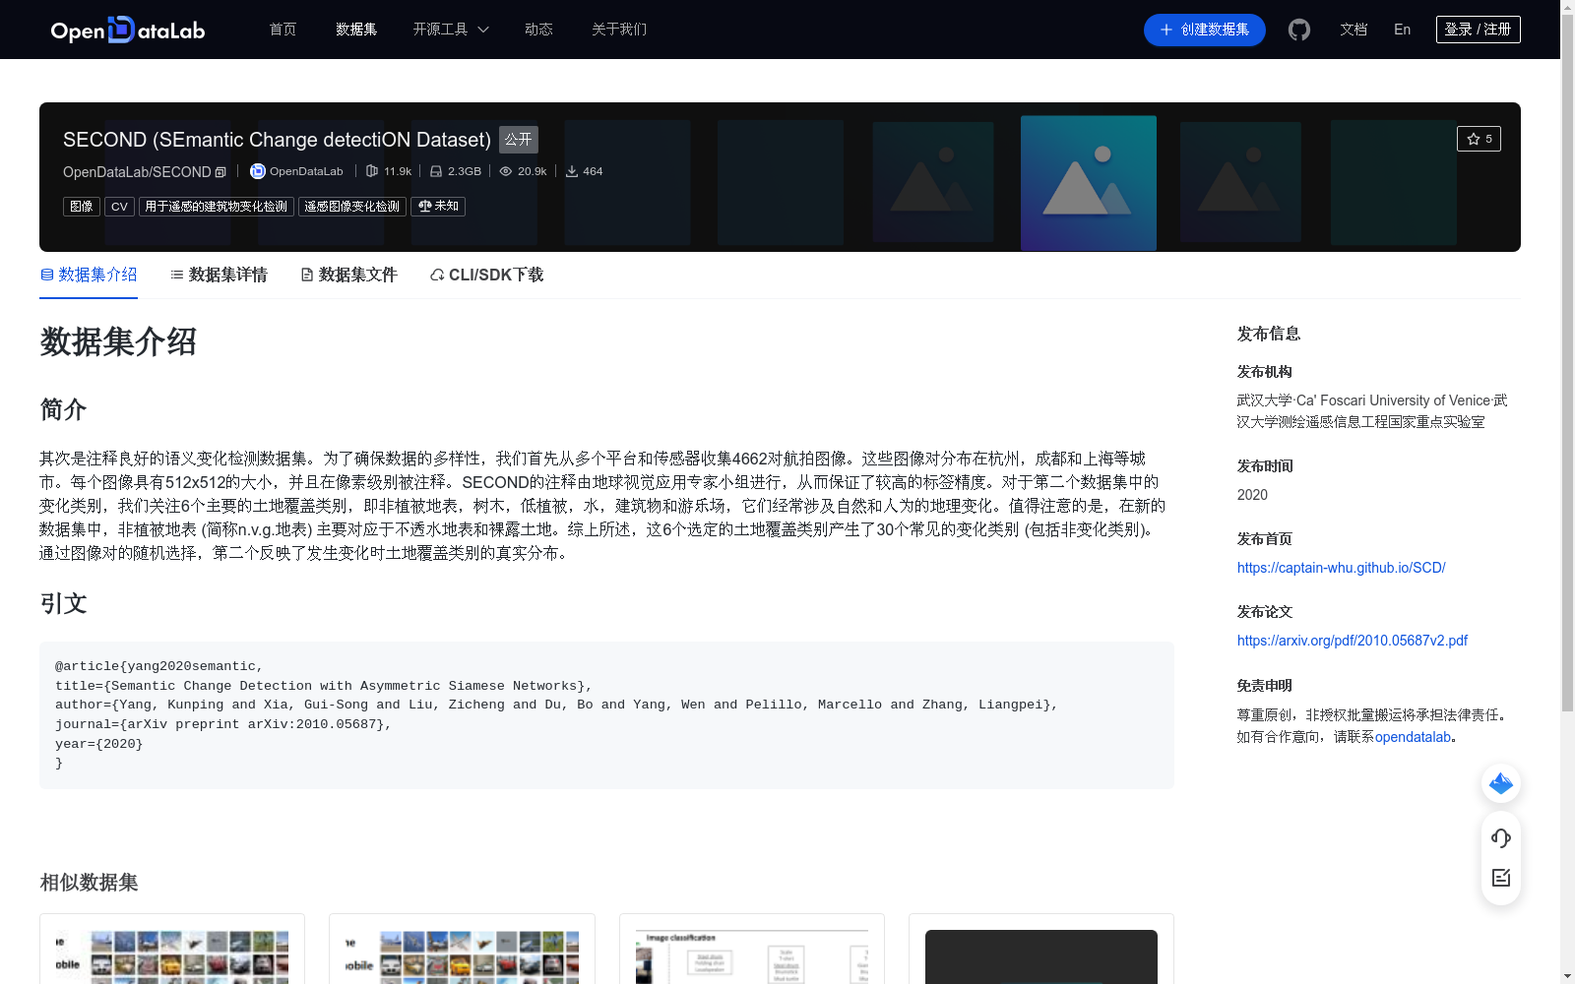Copy the dataset name OpenDataLab/SECOND
This screenshot has width=1575, height=984.
coord(221,171)
